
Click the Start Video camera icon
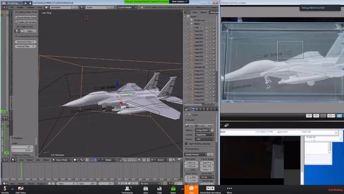[x=20, y=189]
